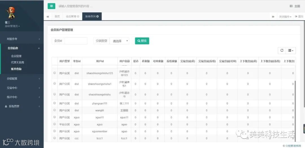Click the refresh table icon
Viewport: 305px width, 148px height.
282,50
